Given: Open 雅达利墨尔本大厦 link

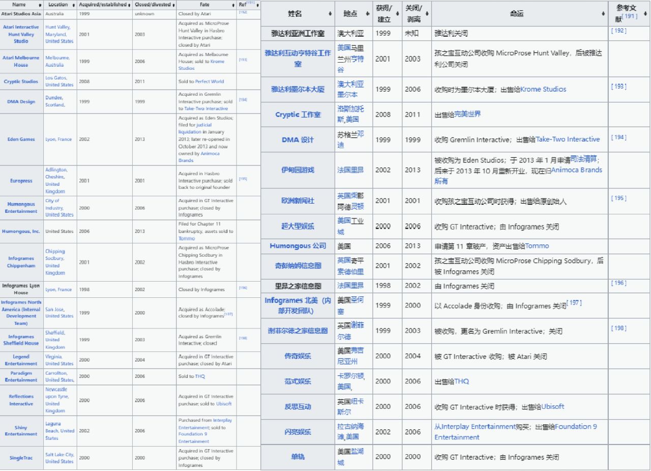Looking at the screenshot, I should 298,89.
